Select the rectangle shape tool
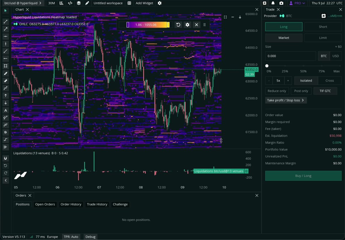Image resolution: width=345 pixels, height=240 pixels. coord(5,66)
